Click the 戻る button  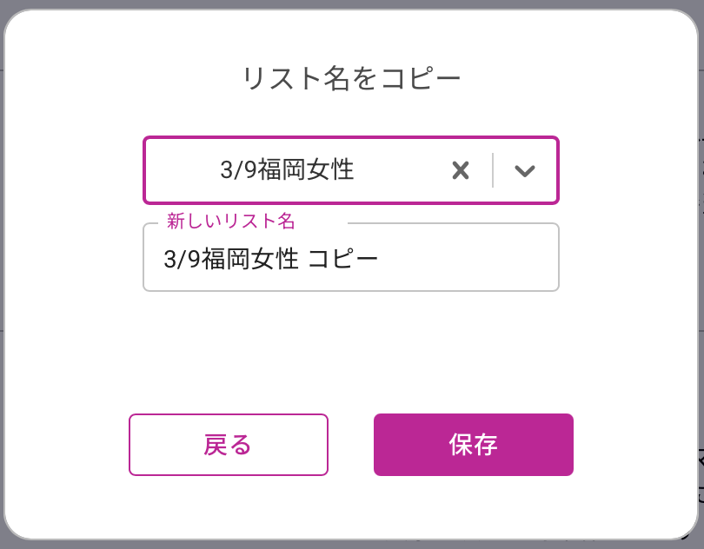228,445
